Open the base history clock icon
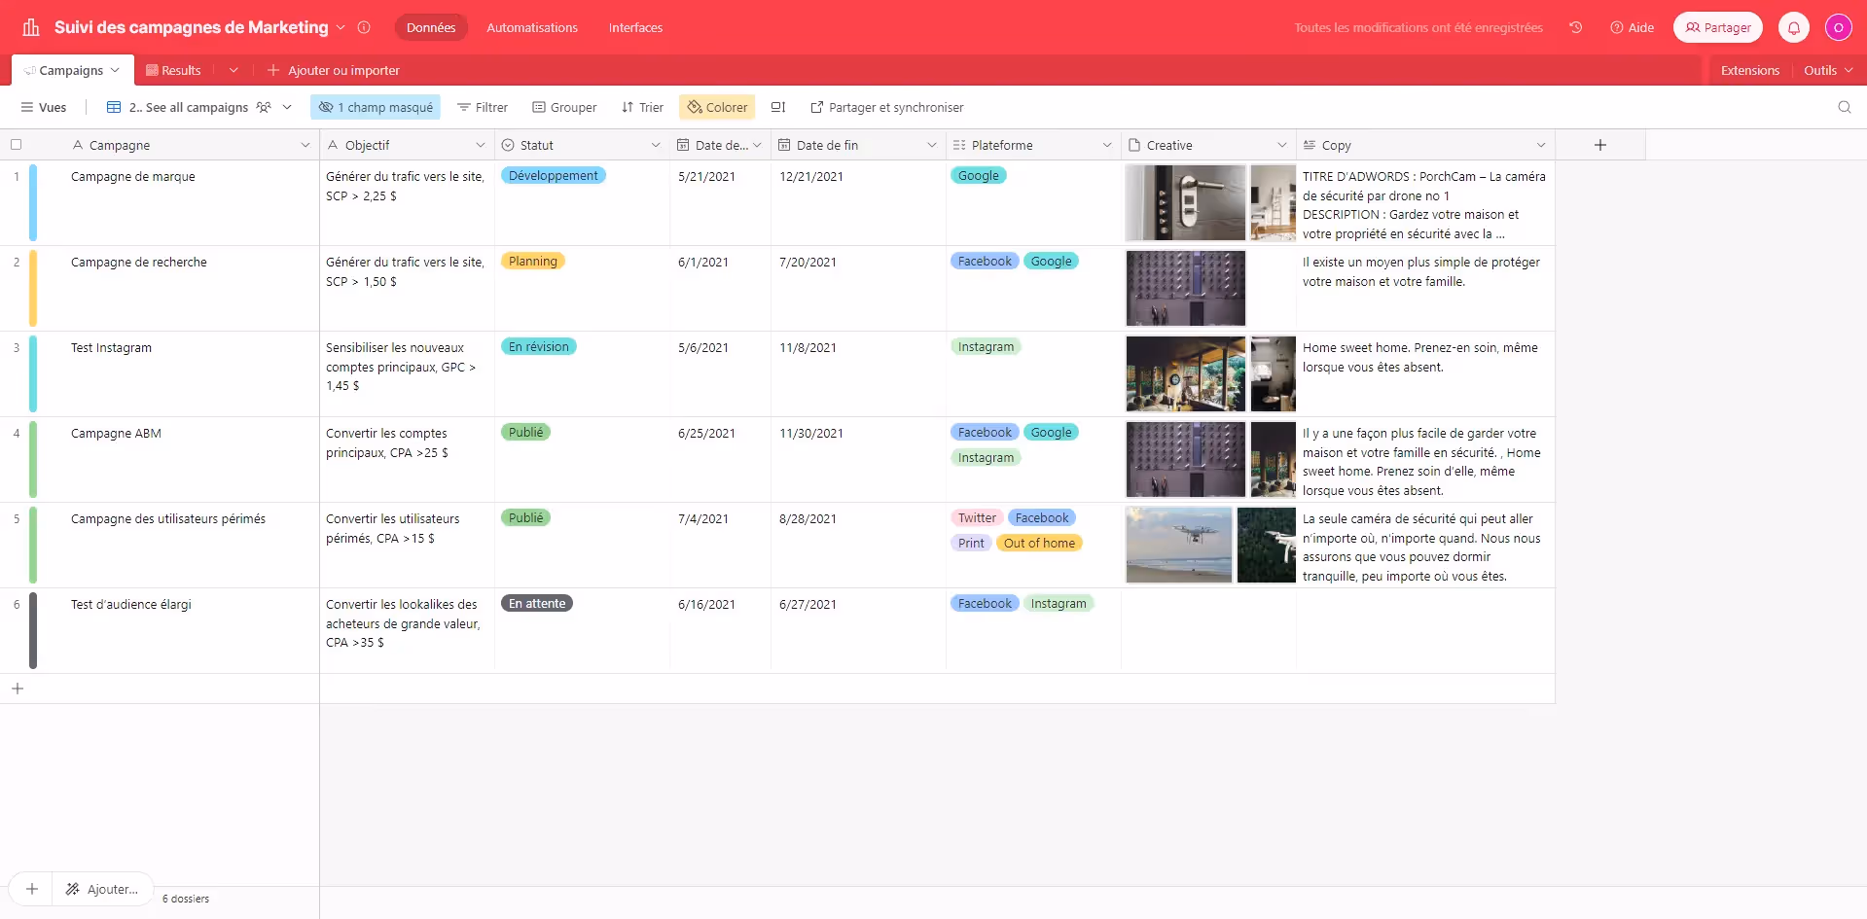 pos(1575,27)
